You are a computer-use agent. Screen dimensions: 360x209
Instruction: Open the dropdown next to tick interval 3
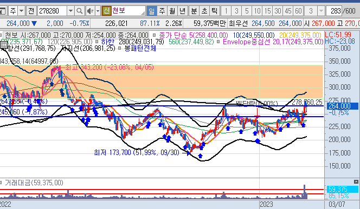click(321, 11)
